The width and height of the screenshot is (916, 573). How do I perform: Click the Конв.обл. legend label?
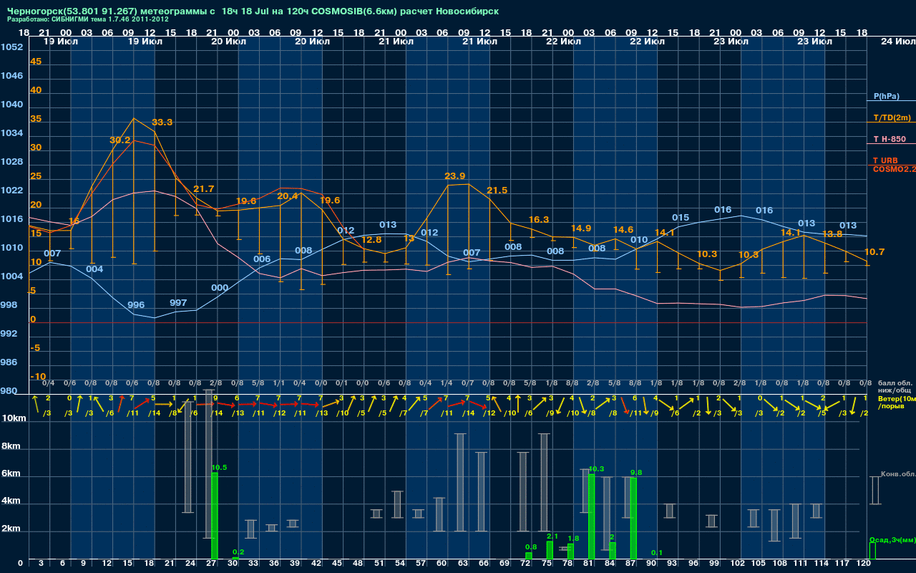click(x=897, y=474)
